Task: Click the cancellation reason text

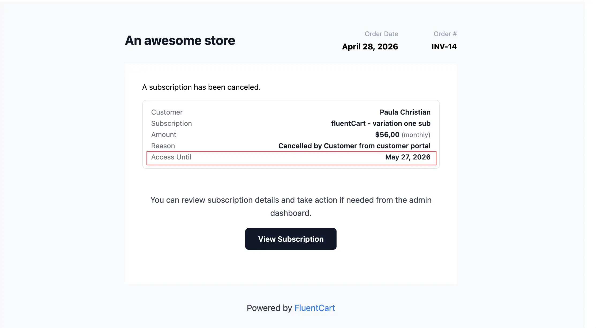Action: pyautogui.click(x=354, y=146)
